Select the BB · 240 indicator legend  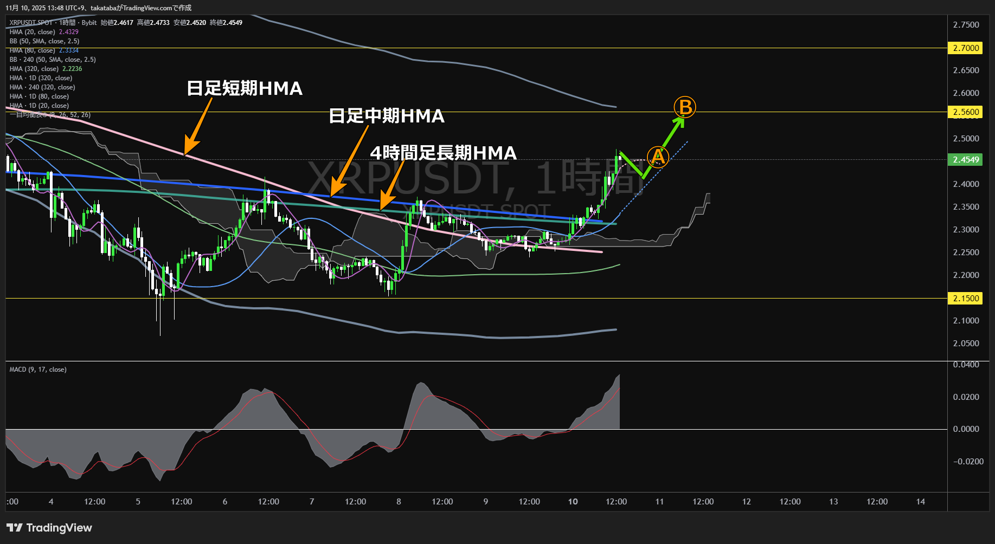pos(53,60)
